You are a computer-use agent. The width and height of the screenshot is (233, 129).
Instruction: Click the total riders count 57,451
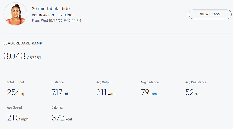[35, 58]
